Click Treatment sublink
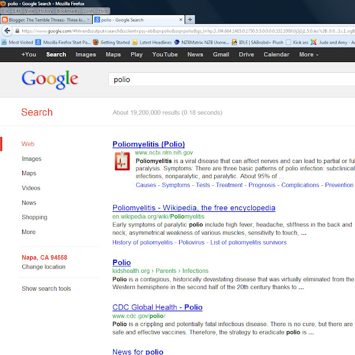 pyautogui.click(x=229, y=185)
